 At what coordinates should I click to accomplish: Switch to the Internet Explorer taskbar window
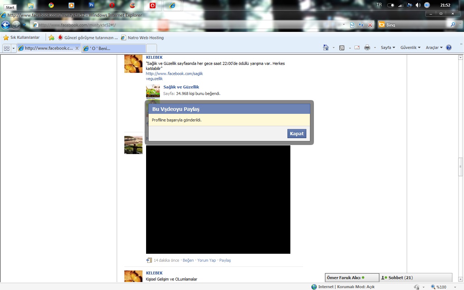click(173, 5)
